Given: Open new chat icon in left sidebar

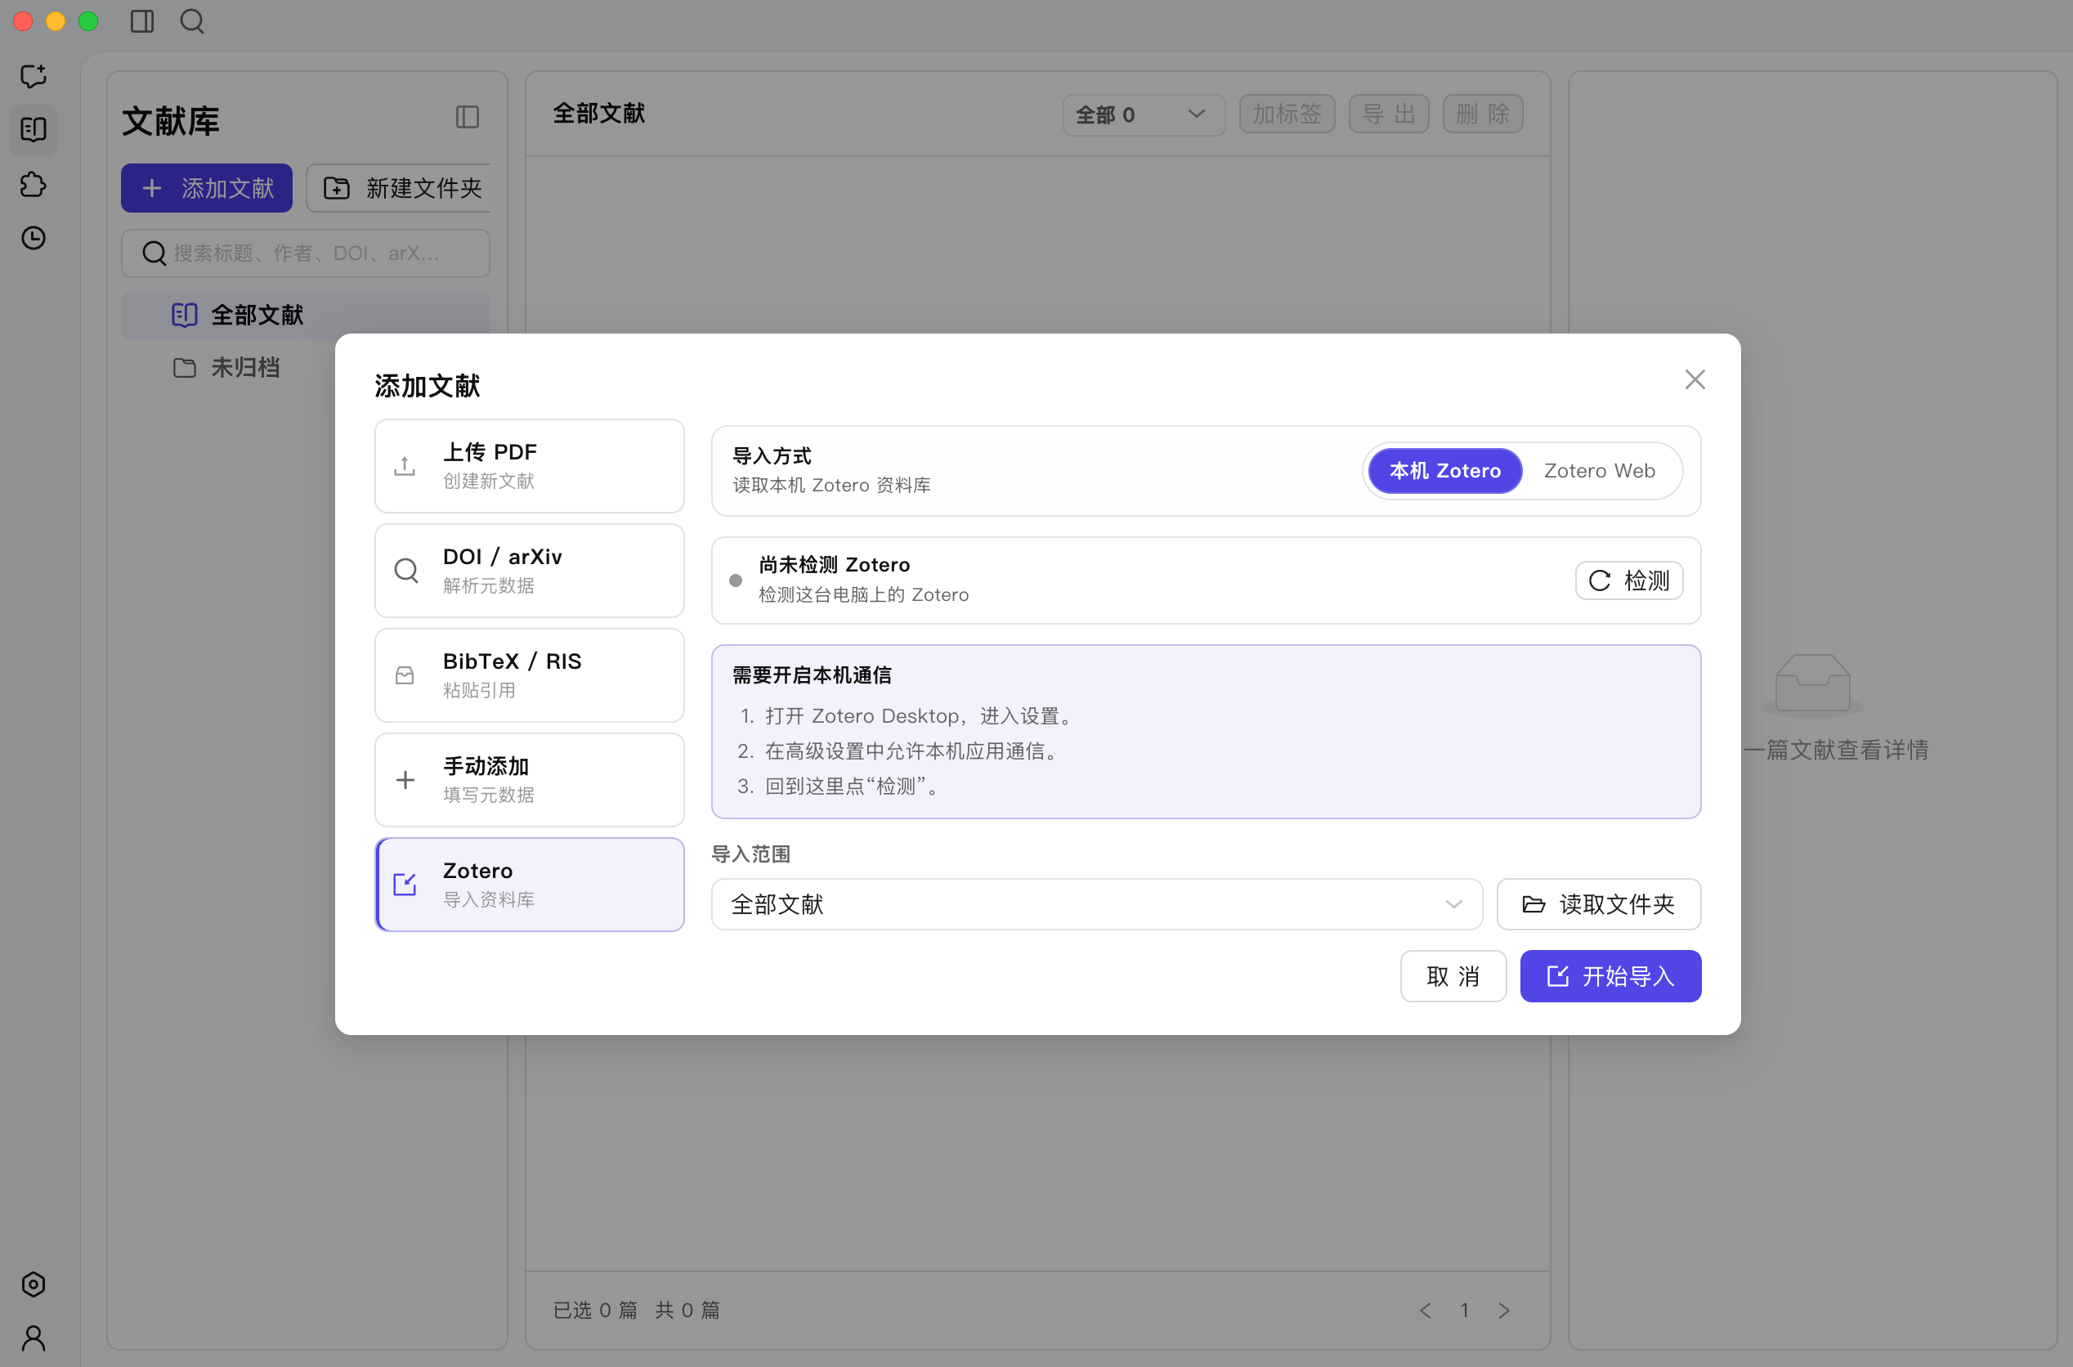Looking at the screenshot, I should pyautogui.click(x=34, y=76).
